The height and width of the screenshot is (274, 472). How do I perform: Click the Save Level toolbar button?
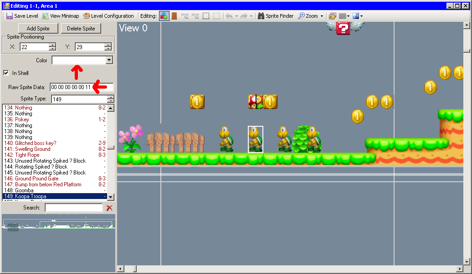click(22, 16)
